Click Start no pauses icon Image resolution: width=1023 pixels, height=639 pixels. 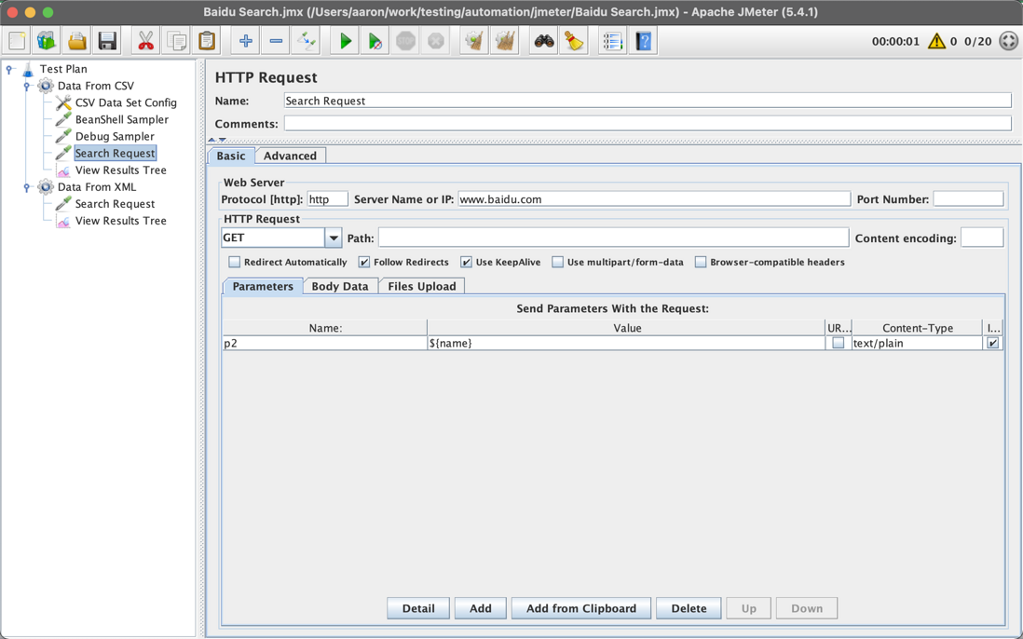(x=375, y=41)
